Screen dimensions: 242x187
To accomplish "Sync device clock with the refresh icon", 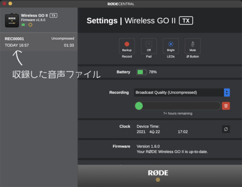I will tap(226, 129).
